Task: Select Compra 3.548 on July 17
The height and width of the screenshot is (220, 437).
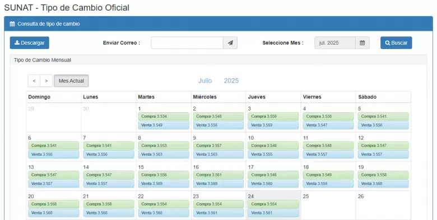Action: tap(273, 175)
